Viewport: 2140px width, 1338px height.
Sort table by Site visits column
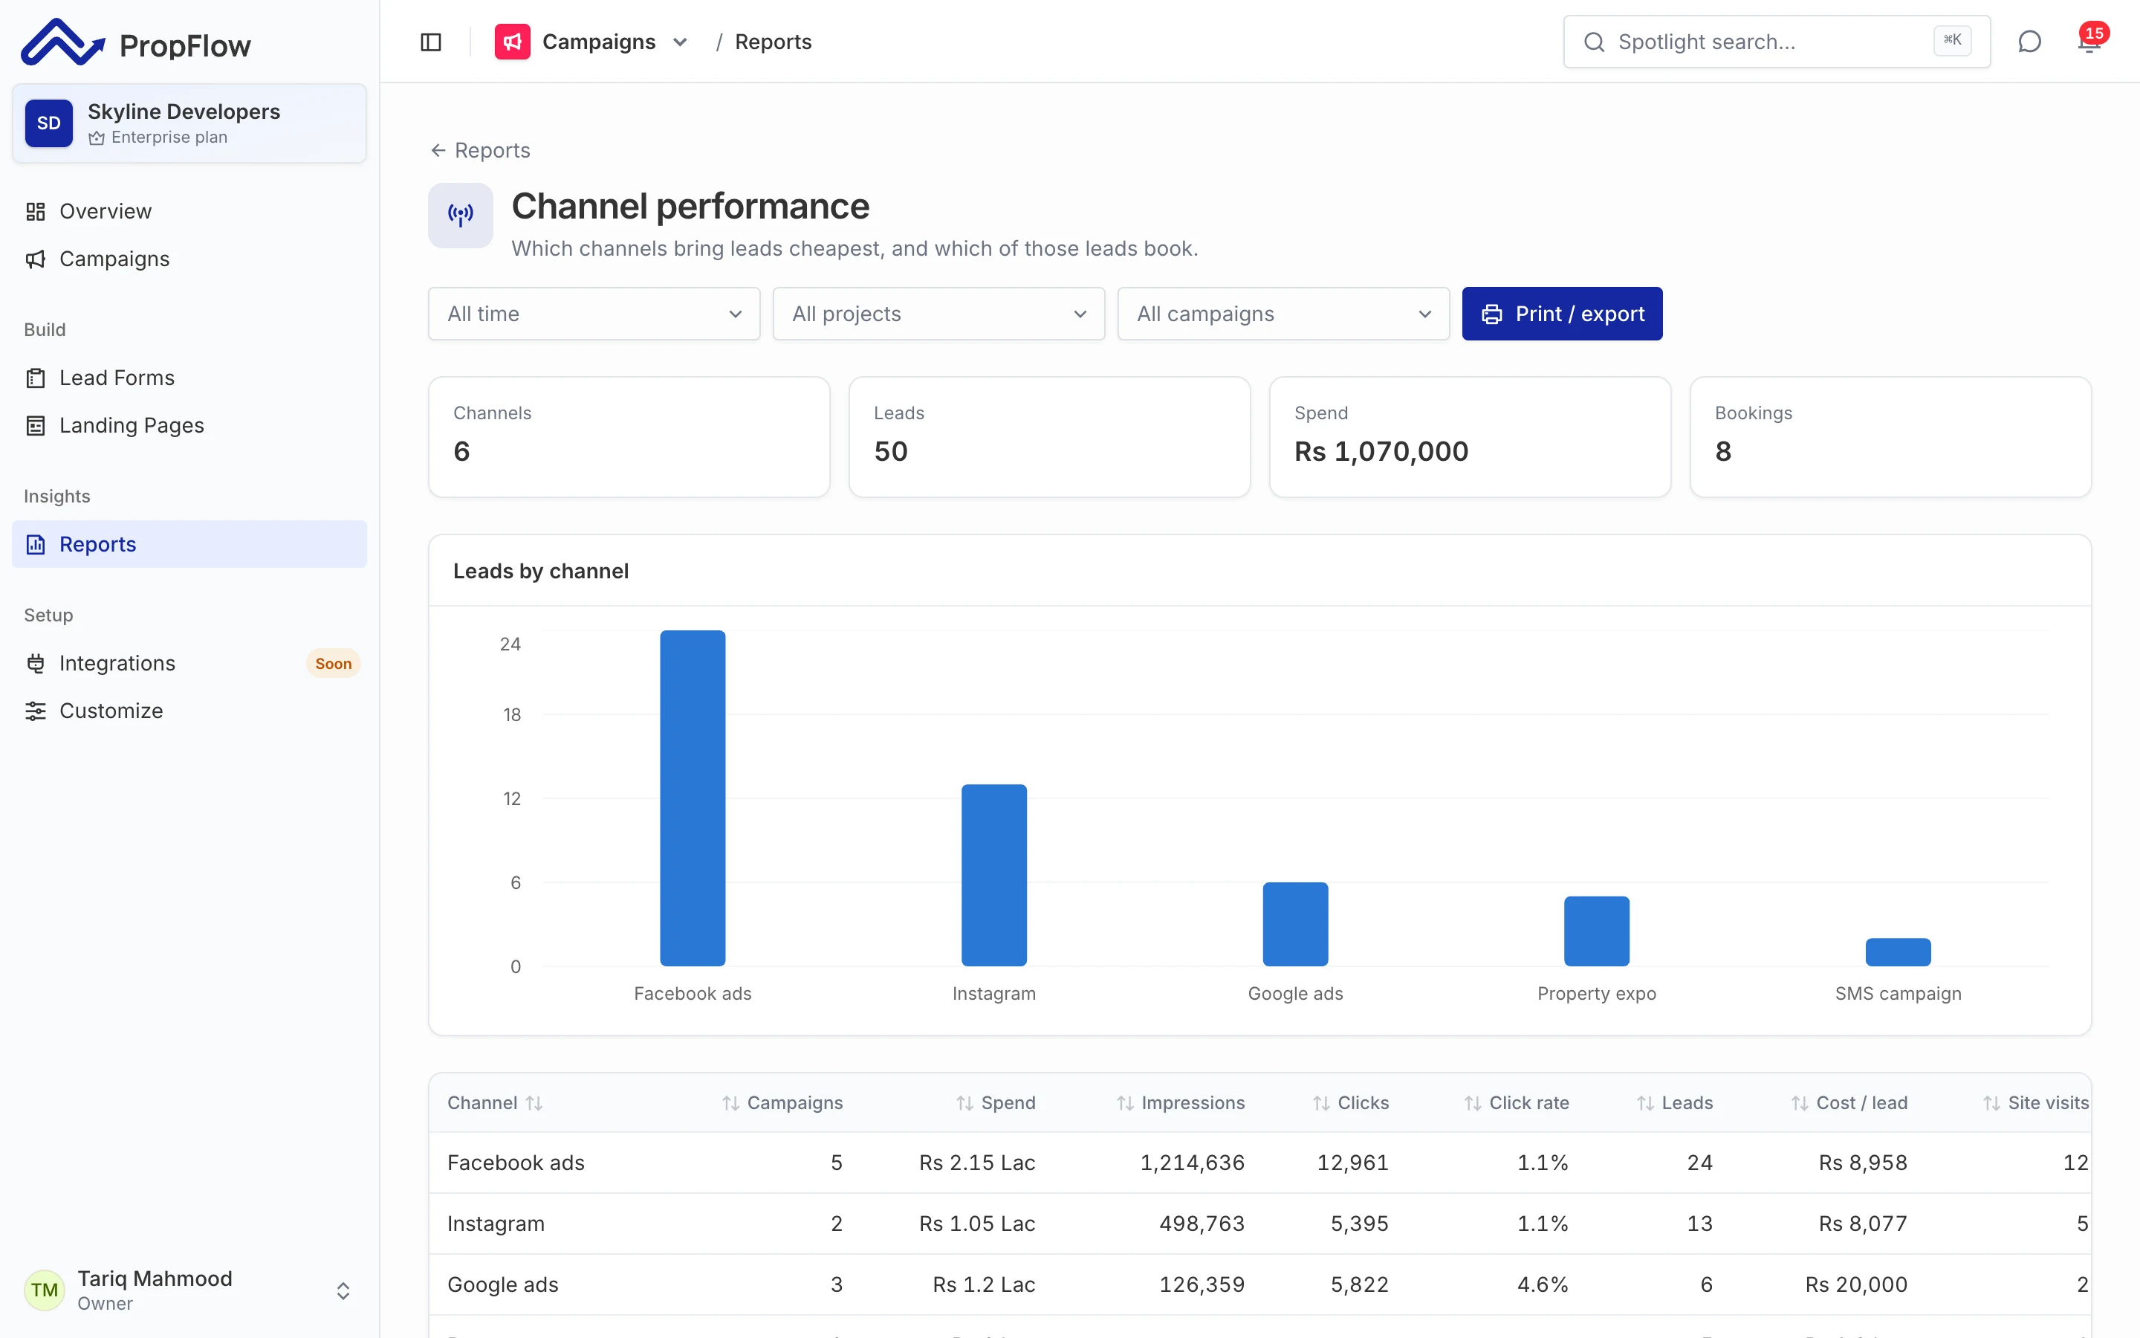(x=2036, y=1102)
